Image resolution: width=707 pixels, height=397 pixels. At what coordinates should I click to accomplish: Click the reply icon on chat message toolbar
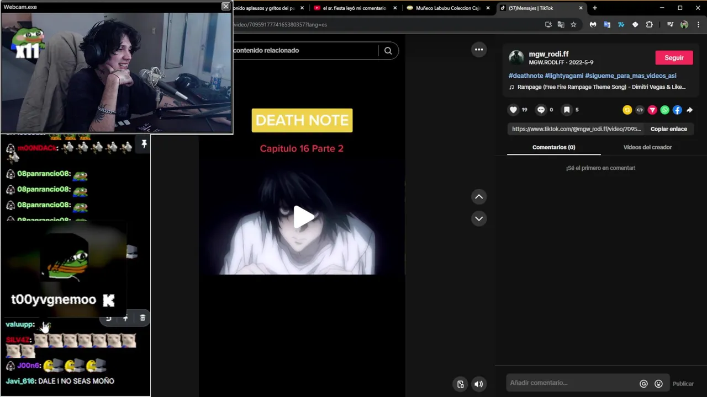pyautogui.click(x=108, y=318)
